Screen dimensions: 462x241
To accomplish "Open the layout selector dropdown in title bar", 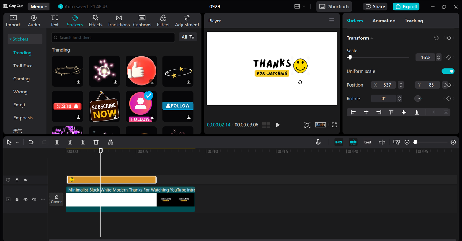I will tap(299, 6).
